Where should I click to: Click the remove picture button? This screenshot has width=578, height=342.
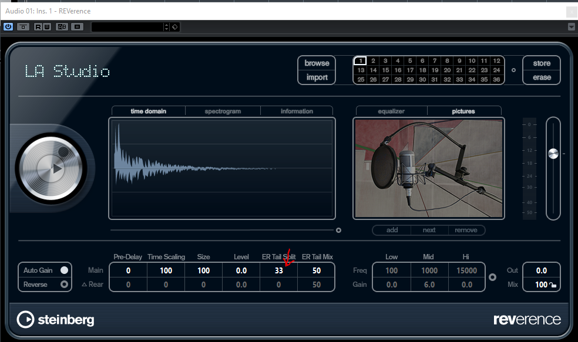[466, 230]
